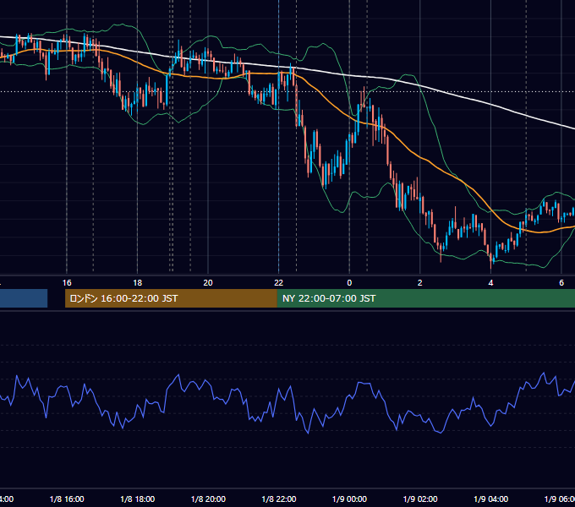The image size is (575, 507).
Task: Click the 2 hour label on price chart axis
Action: click(x=420, y=283)
